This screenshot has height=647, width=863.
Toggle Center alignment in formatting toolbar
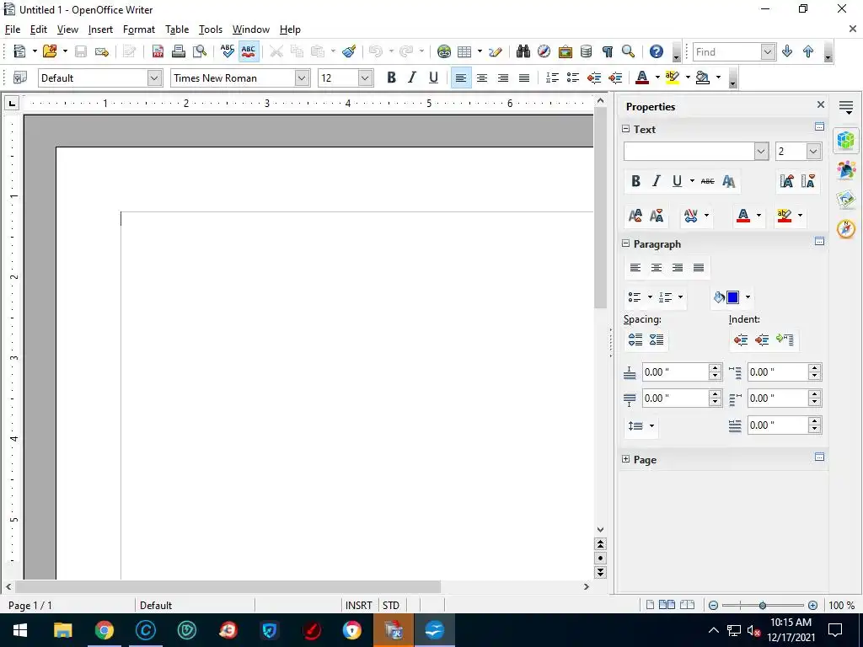tap(481, 78)
